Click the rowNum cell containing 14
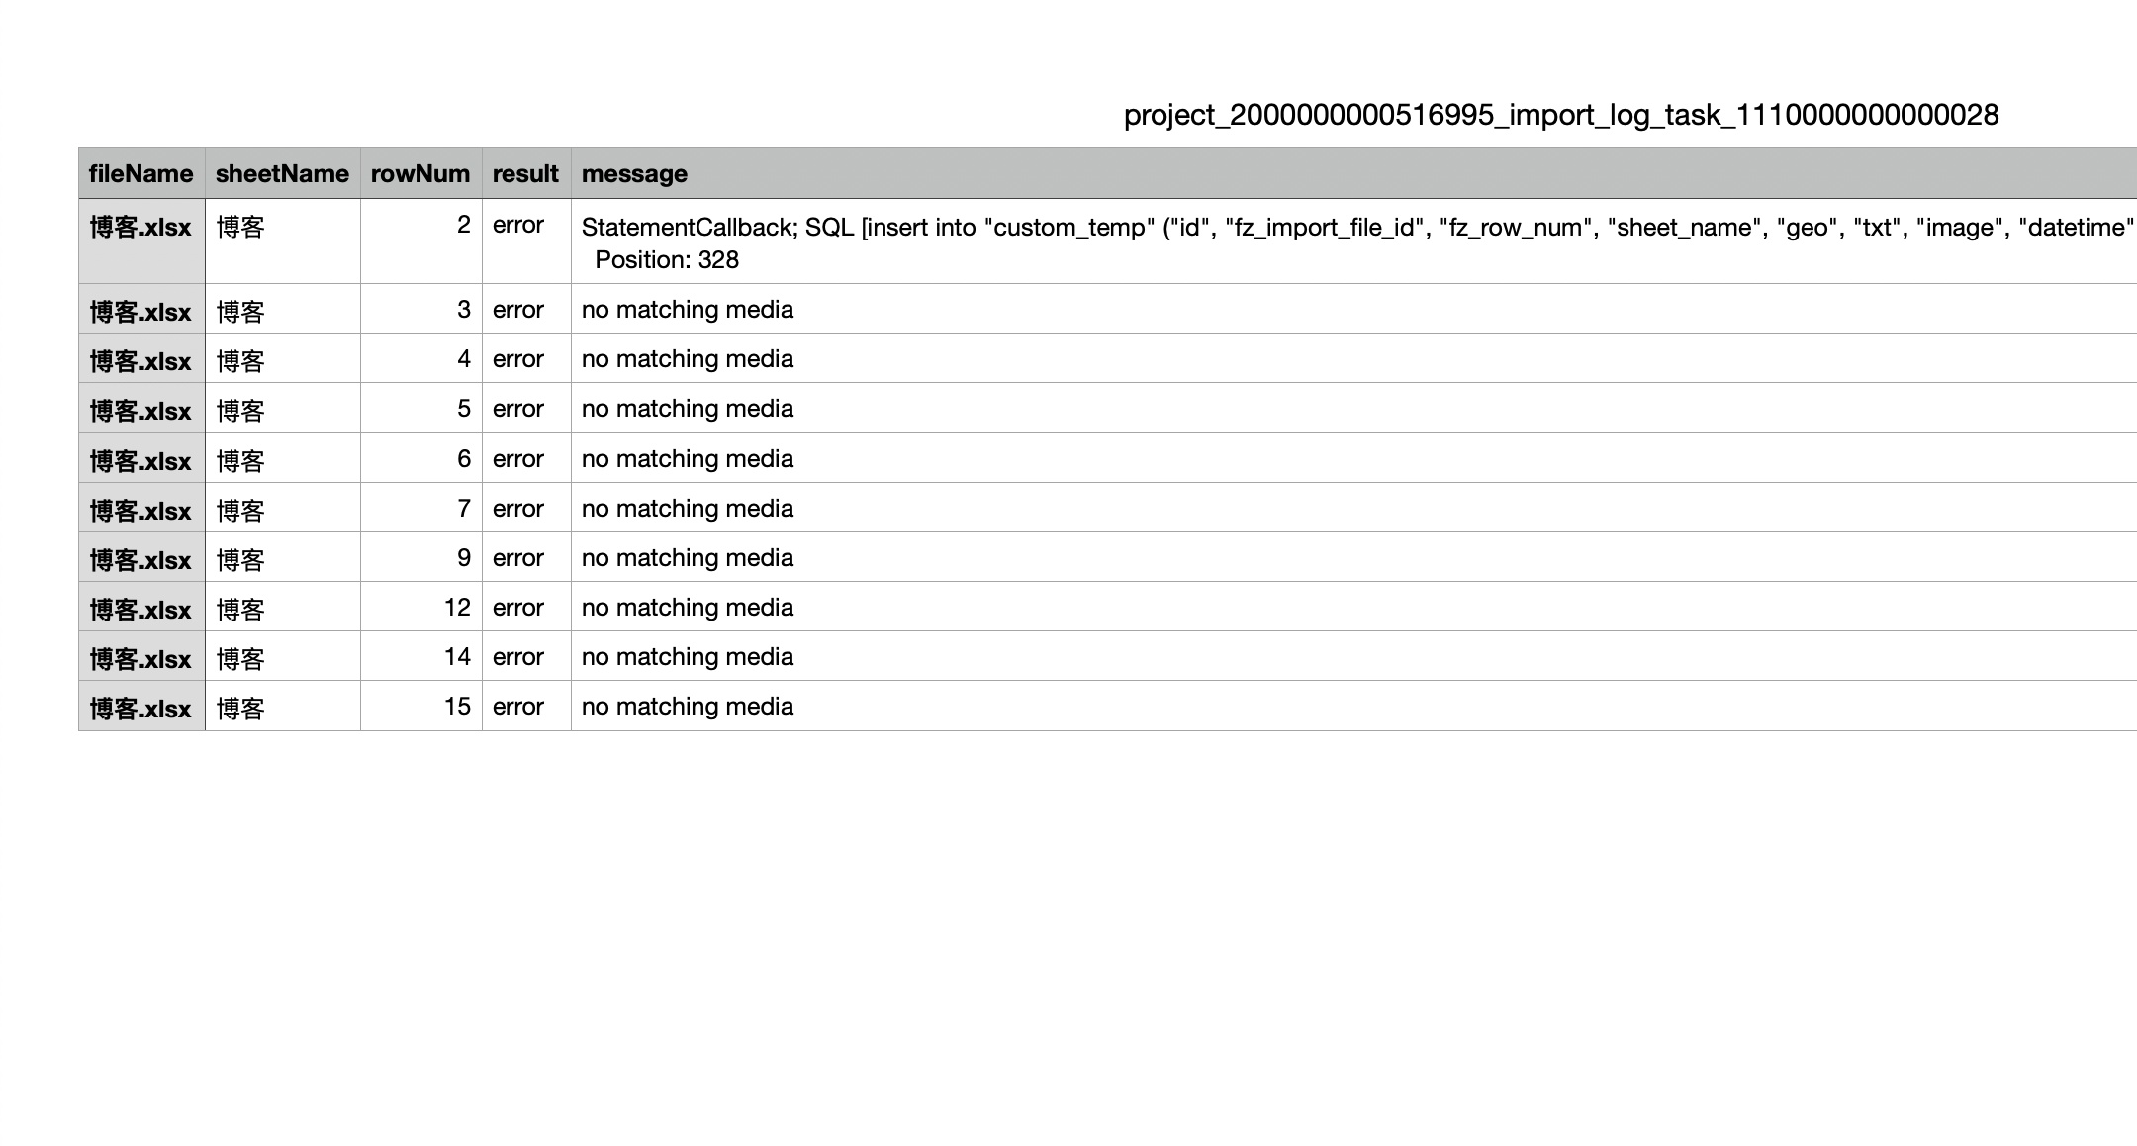The height and width of the screenshot is (1146, 2137). (x=420, y=656)
